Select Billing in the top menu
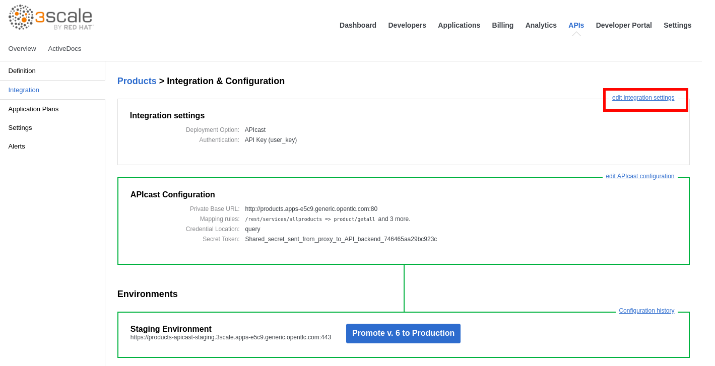Image resolution: width=715 pixels, height=366 pixels. [x=503, y=25]
